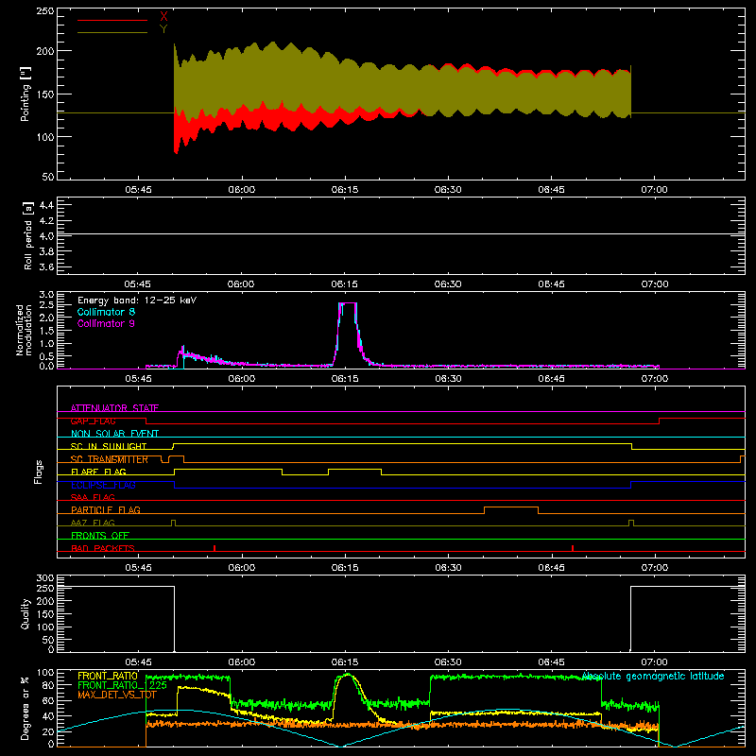The width and height of the screenshot is (756, 756).
Task: Click the SC_TRANSMITTER flag label
Action: point(110,459)
